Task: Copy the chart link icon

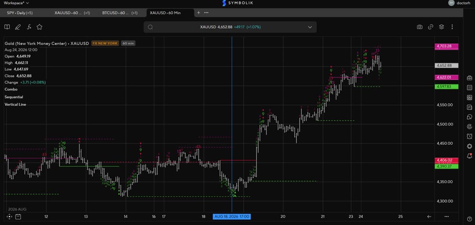Action: tap(431, 27)
